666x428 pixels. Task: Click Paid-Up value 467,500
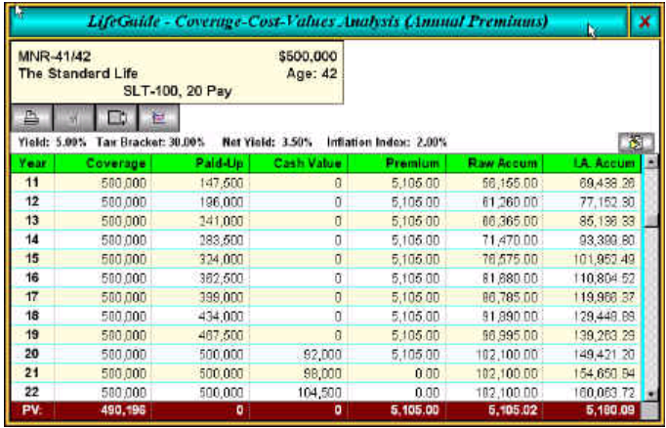click(222, 335)
